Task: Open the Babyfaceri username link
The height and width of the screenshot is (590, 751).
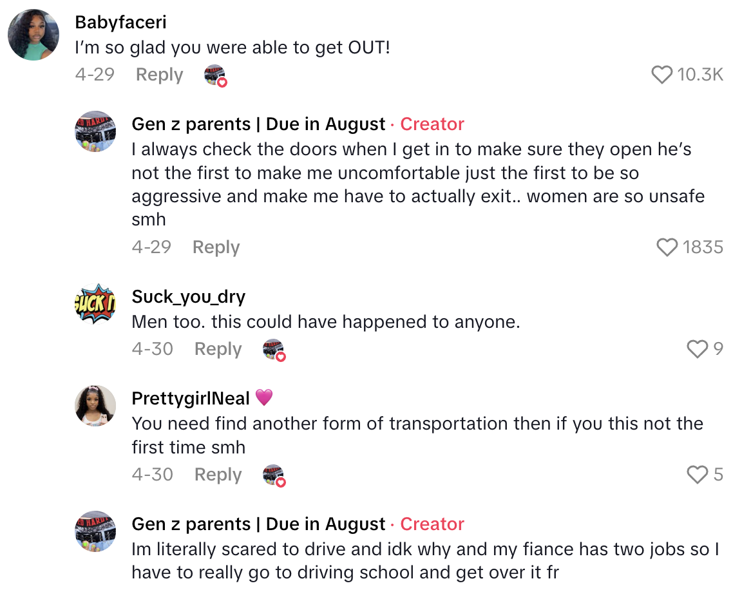Action: [x=120, y=22]
